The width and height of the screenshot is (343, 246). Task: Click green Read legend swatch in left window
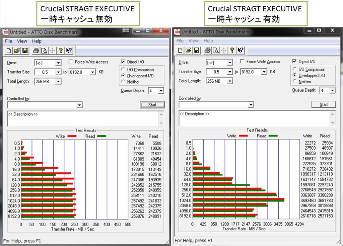click(x=101, y=136)
